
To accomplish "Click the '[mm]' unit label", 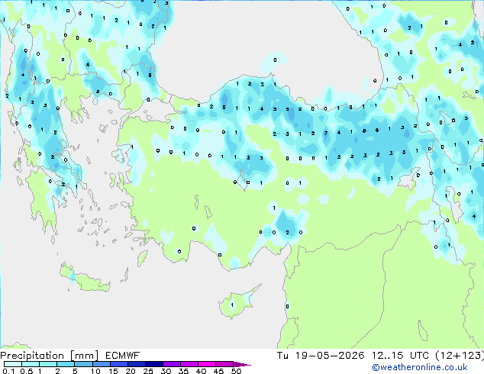I will (84, 356).
